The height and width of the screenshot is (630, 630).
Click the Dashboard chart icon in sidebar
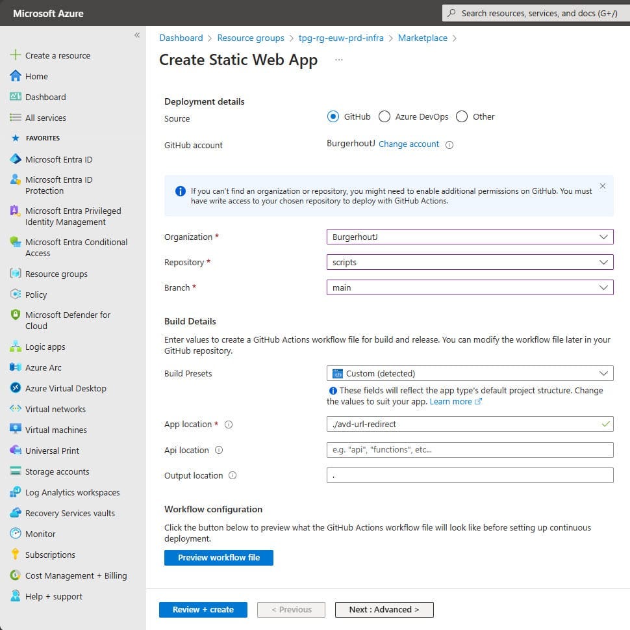pyautogui.click(x=16, y=97)
